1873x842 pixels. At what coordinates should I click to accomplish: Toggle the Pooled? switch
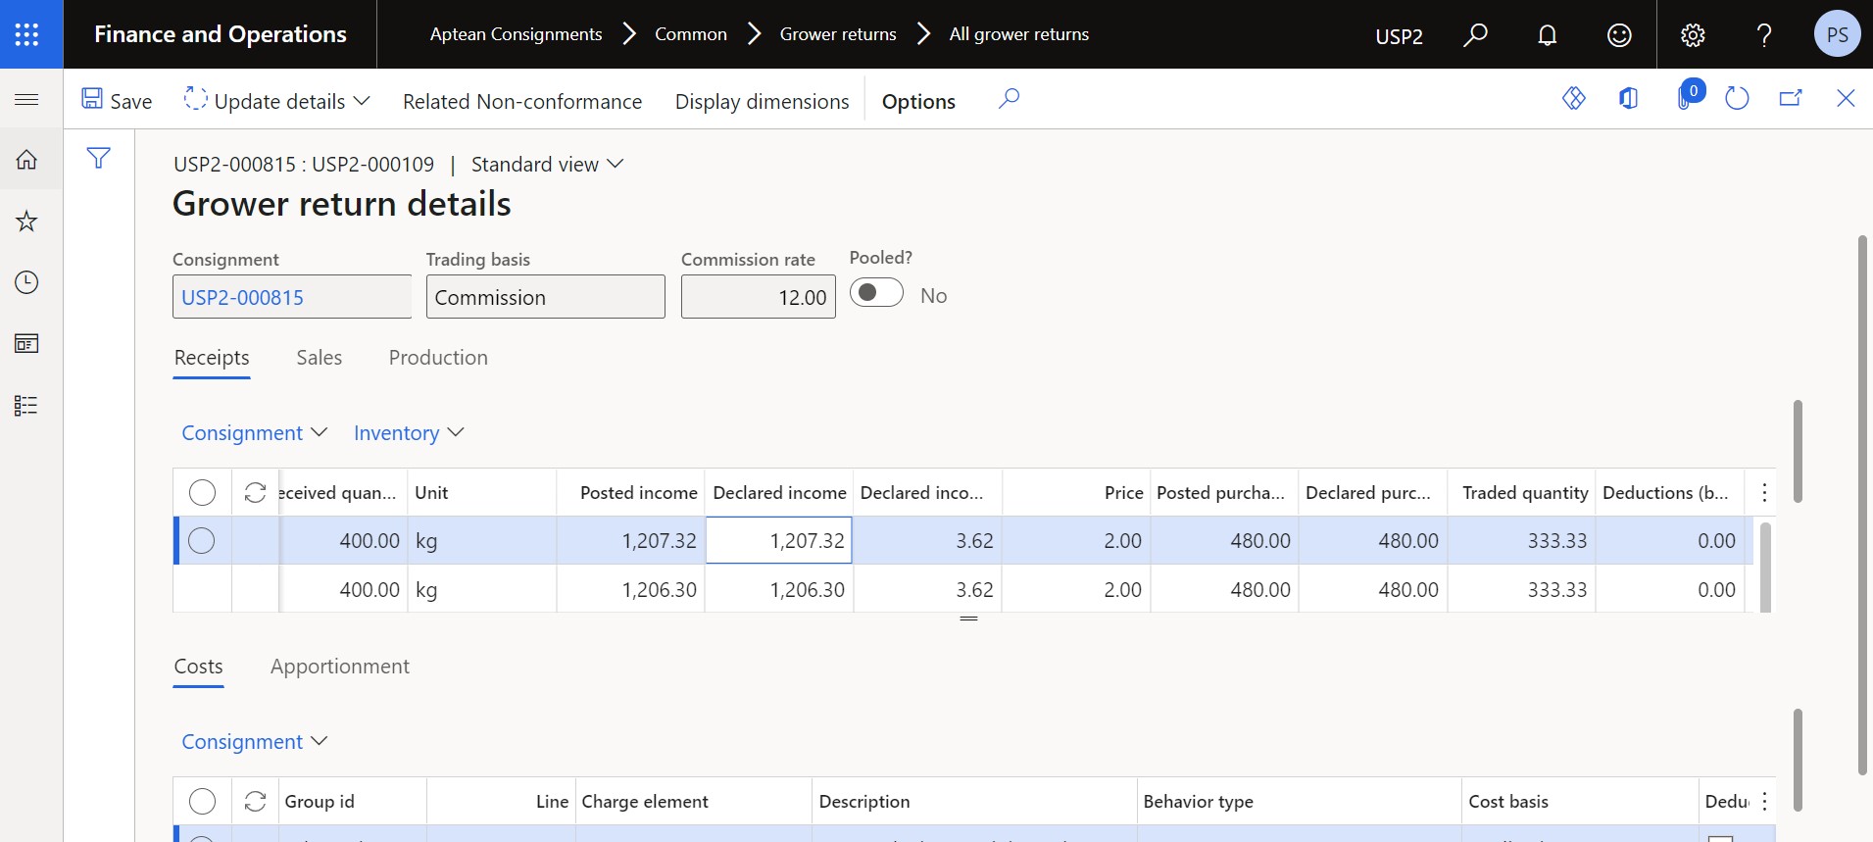tap(876, 293)
